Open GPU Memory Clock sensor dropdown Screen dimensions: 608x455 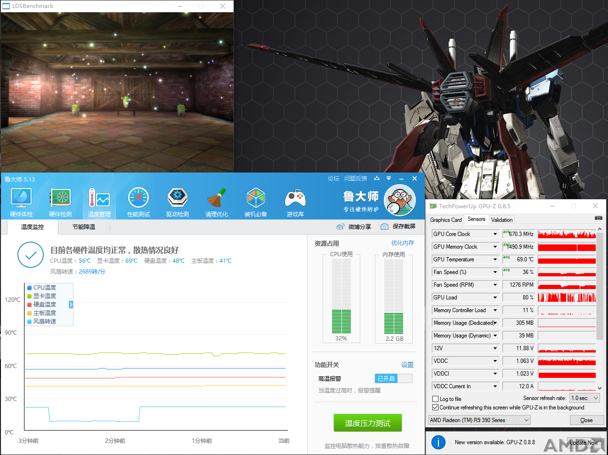495,247
